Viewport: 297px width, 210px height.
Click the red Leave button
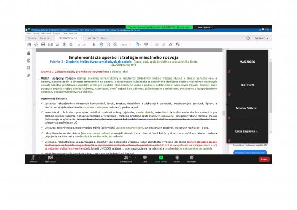(264, 159)
